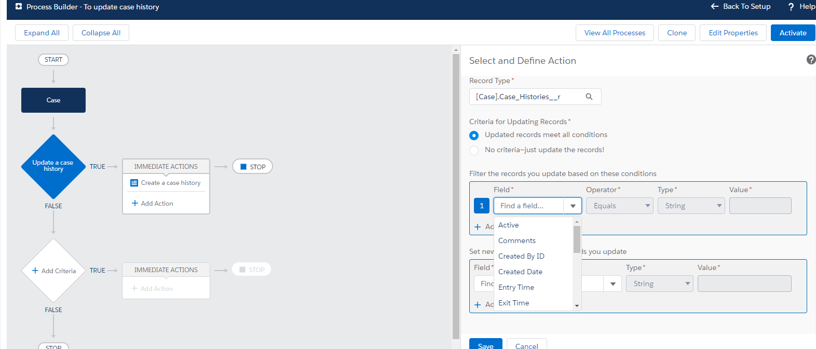The image size is (816, 349).
Task: Click the Record Type search magnifier icon
Action: tap(589, 97)
